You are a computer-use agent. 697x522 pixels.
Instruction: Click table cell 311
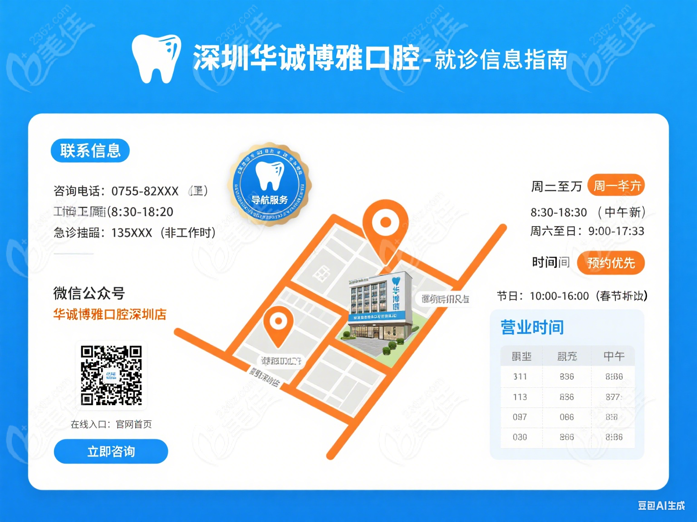tap(520, 377)
